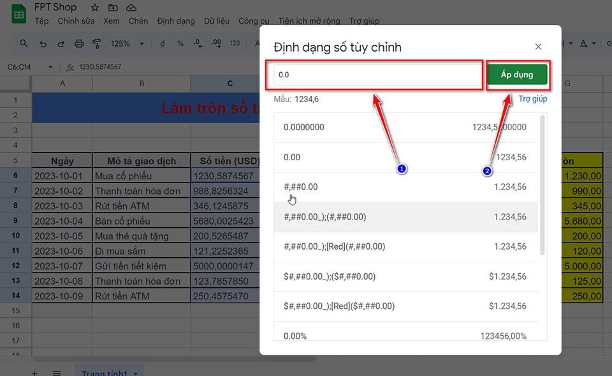Select format #,##0.00_);[Red](#,##0.00)
The height and width of the screenshot is (376, 612).
[405, 246]
